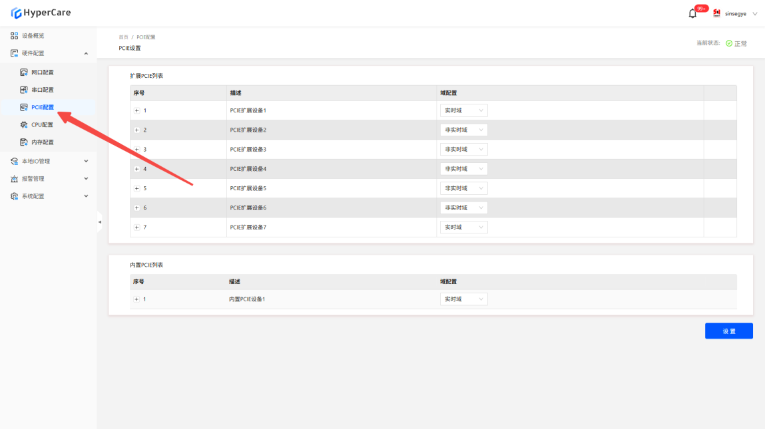The height and width of the screenshot is (429, 765).
Task: Expand the 本地IO管理 section chevron
Action: tap(86, 162)
